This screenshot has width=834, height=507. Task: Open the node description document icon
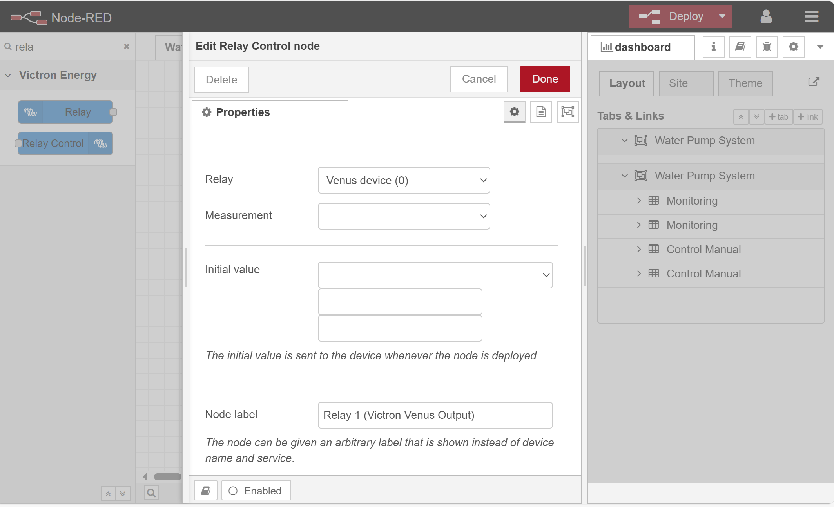541,112
